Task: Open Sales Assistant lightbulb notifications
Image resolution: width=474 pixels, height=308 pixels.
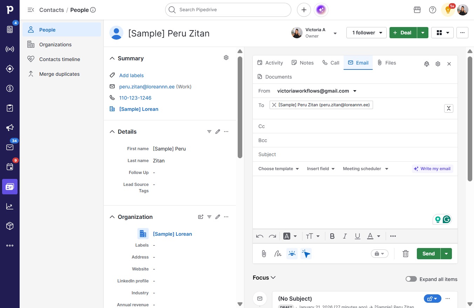Action: (x=448, y=10)
